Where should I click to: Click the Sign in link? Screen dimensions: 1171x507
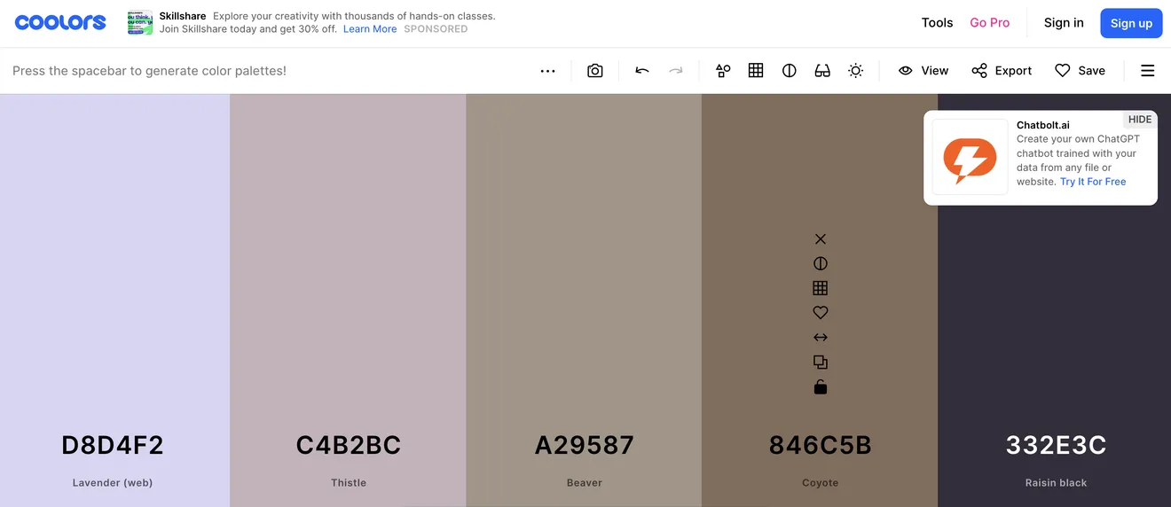(1064, 23)
